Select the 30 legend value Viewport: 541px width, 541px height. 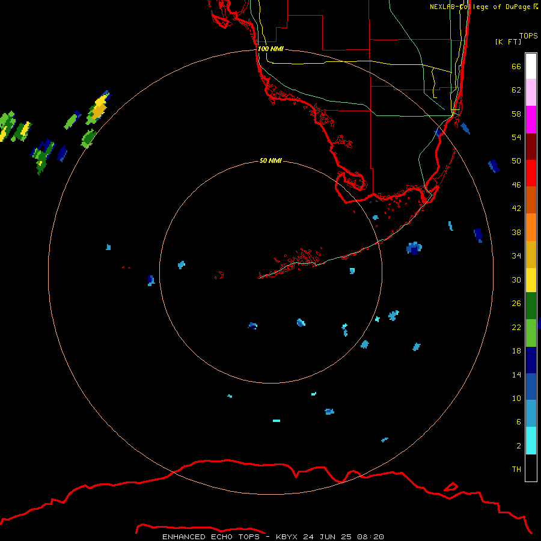click(516, 280)
